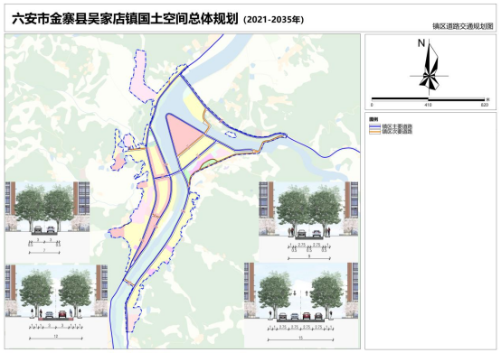Screen dimensions: 501x353
Task: Click the map title heading text
Action: [125, 19]
